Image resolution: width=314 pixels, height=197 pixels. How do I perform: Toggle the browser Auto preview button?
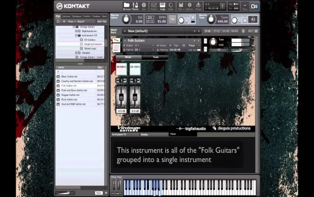click(x=99, y=193)
